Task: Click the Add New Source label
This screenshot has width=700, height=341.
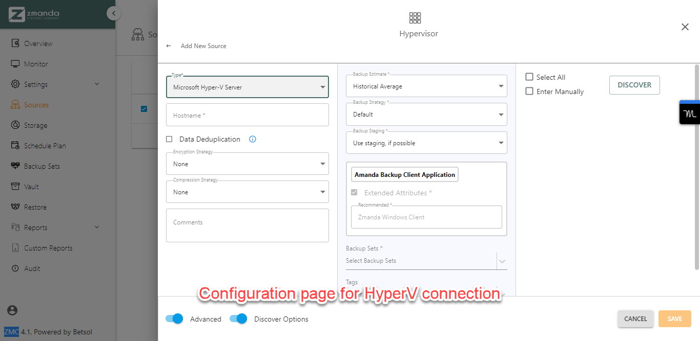Action: tap(203, 46)
